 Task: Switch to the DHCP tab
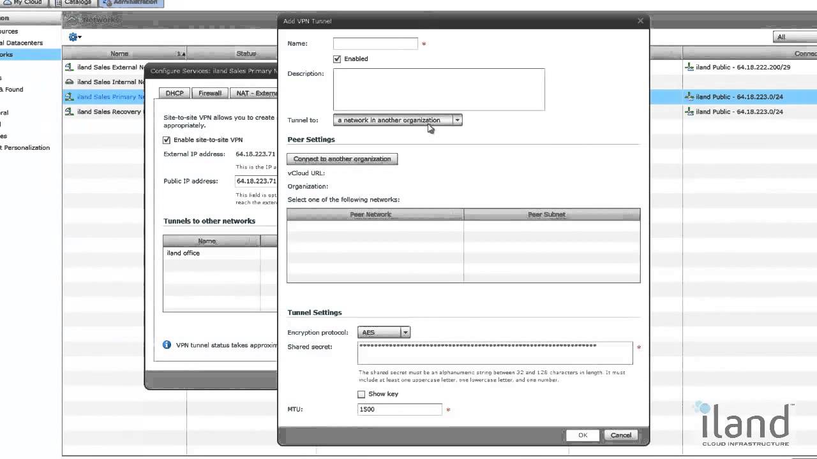[174, 93]
